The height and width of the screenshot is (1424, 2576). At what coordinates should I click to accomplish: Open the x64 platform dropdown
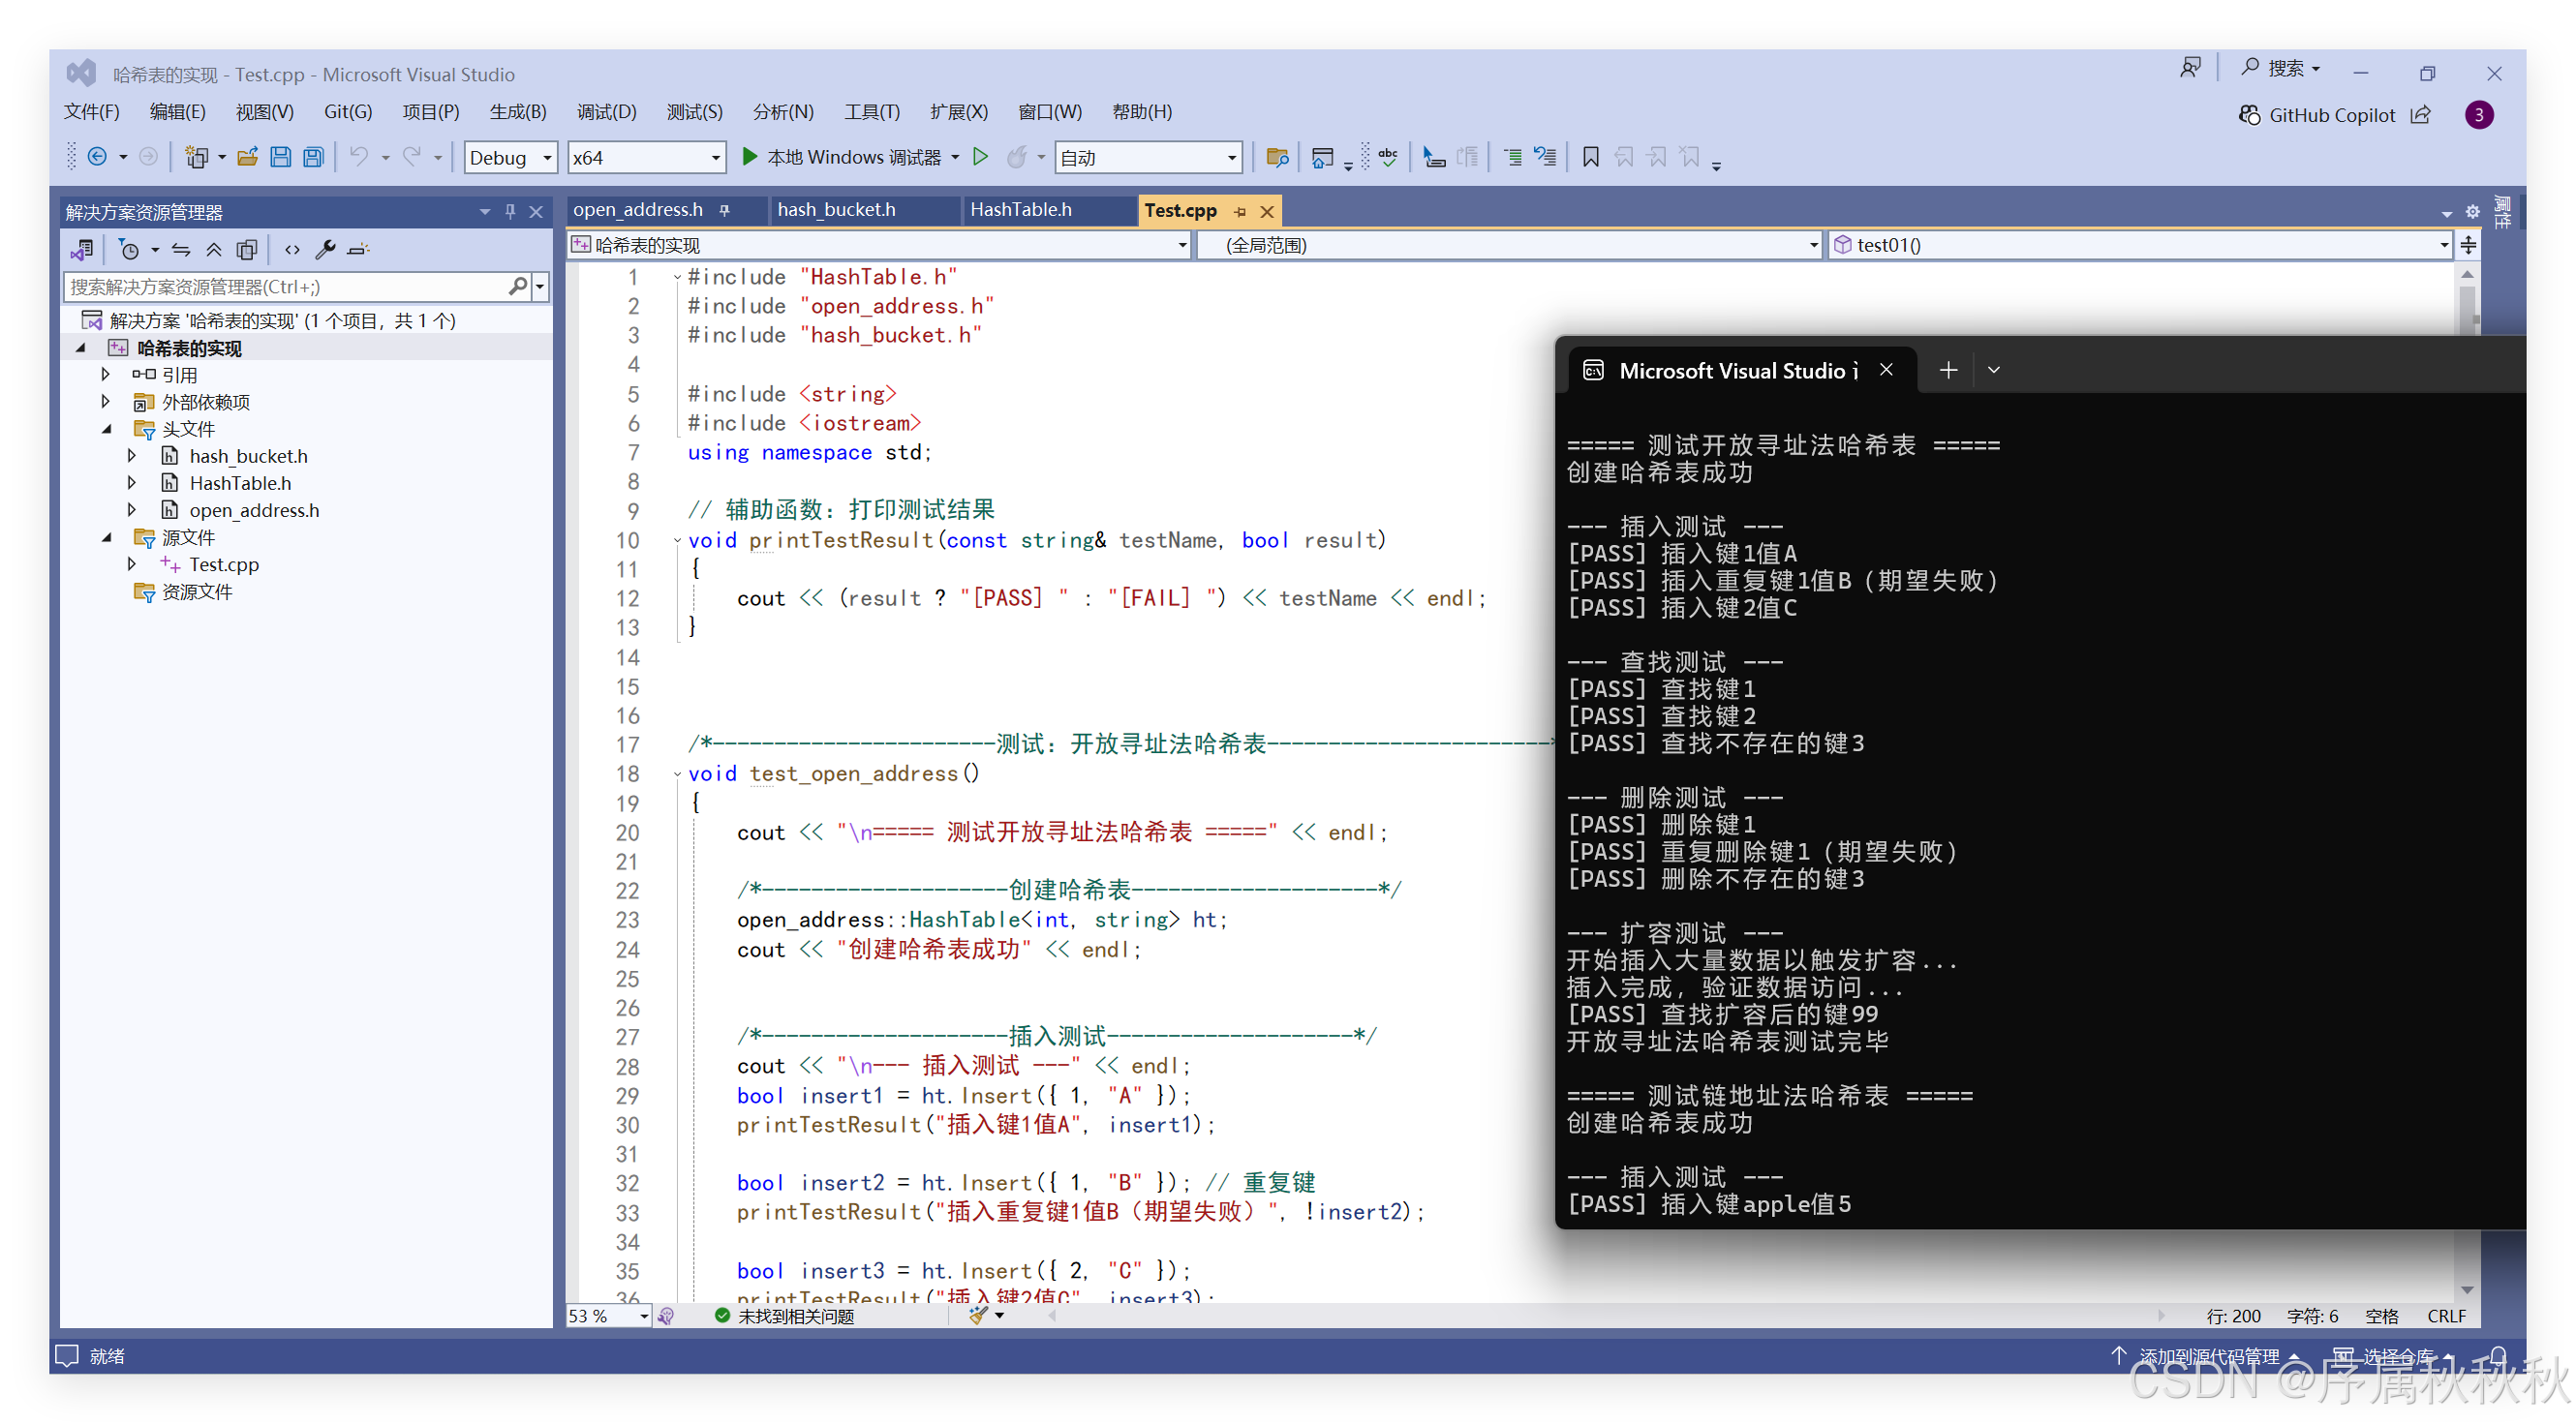click(x=715, y=158)
